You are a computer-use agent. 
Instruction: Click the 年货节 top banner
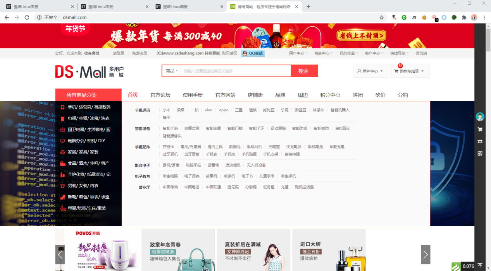[237, 36]
